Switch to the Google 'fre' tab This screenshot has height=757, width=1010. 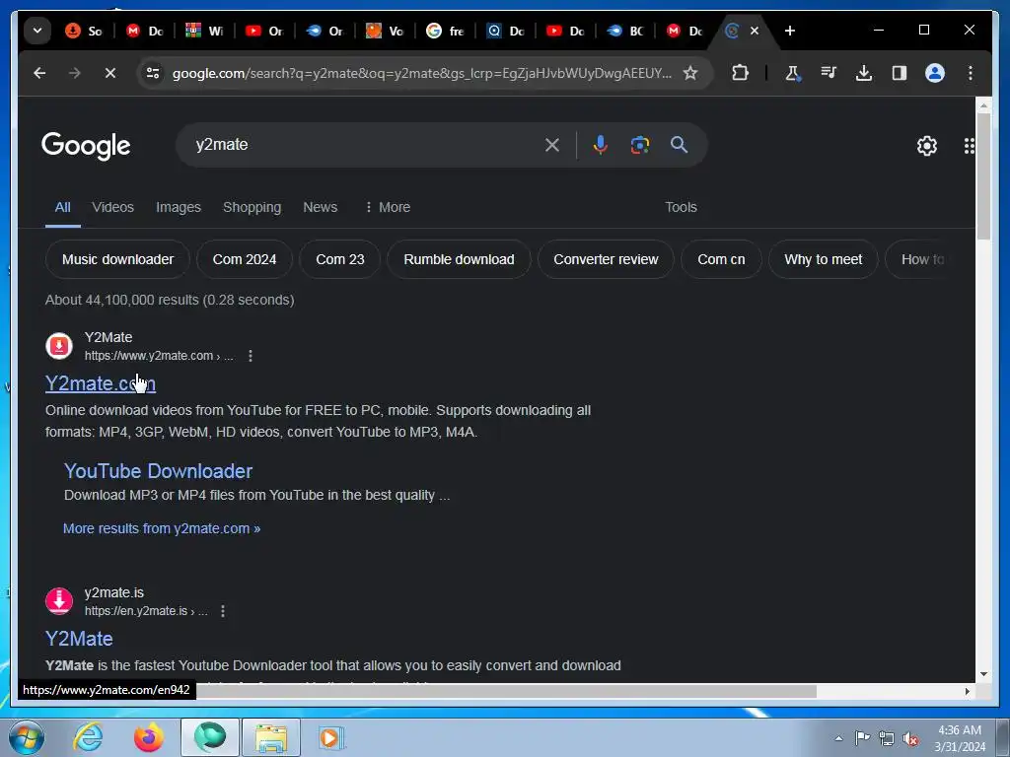tap(446, 31)
